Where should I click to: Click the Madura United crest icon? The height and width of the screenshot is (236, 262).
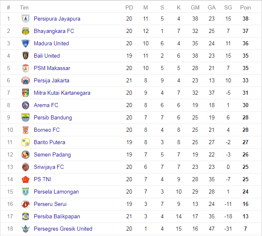click(26, 43)
